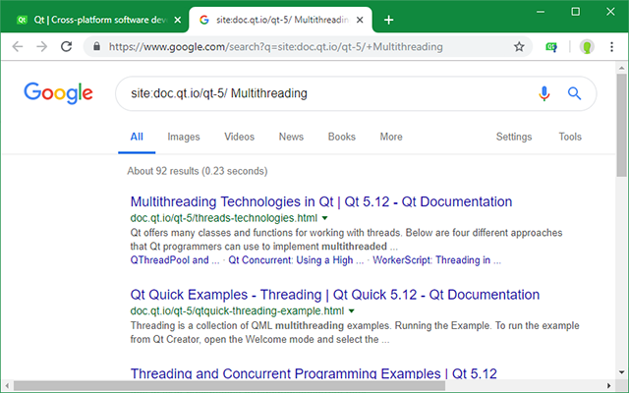Open Qt Concurrent: Using a High sitelink
629x393 pixels.
(296, 260)
